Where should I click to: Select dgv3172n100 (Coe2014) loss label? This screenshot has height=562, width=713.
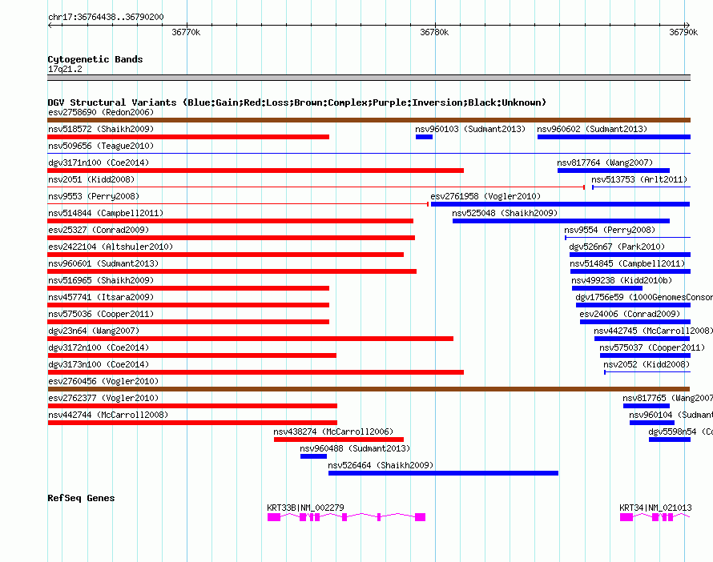[x=99, y=347]
